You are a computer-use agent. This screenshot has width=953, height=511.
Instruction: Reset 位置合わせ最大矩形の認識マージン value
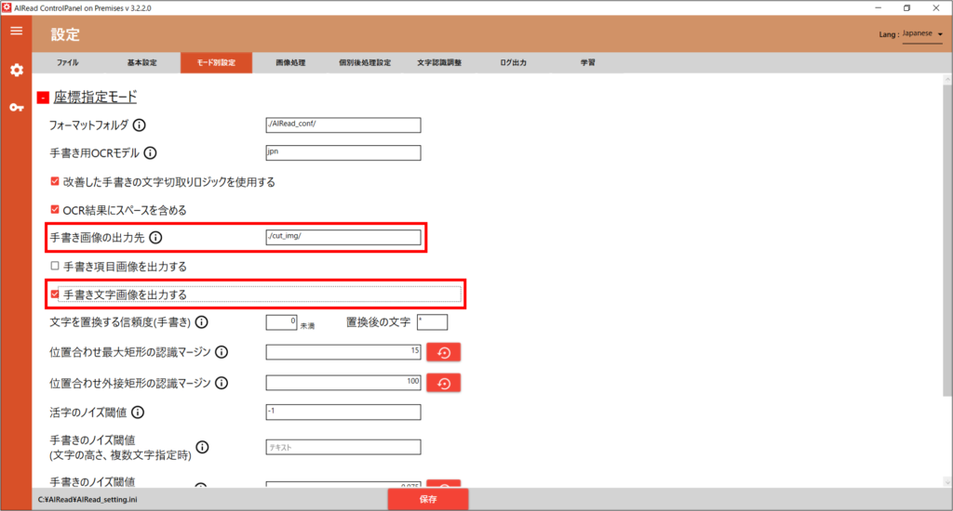coord(444,352)
